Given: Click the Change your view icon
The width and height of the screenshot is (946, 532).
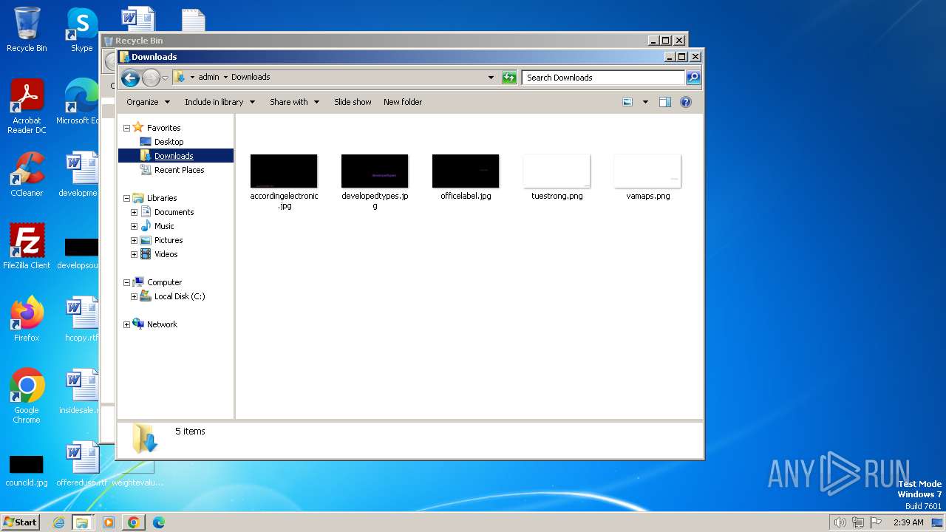Looking at the screenshot, I should click(627, 102).
